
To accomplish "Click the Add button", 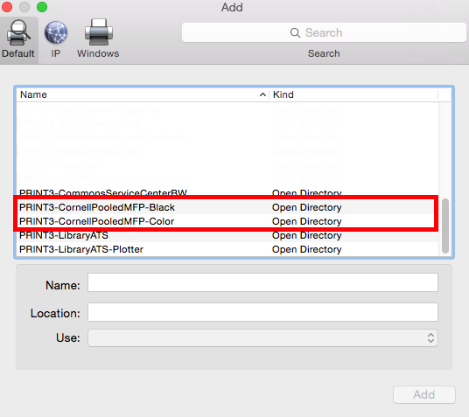I will (x=424, y=394).
